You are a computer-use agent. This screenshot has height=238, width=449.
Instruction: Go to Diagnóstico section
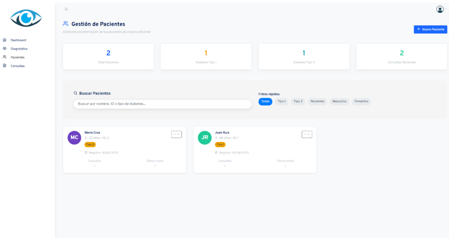pos(19,48)
